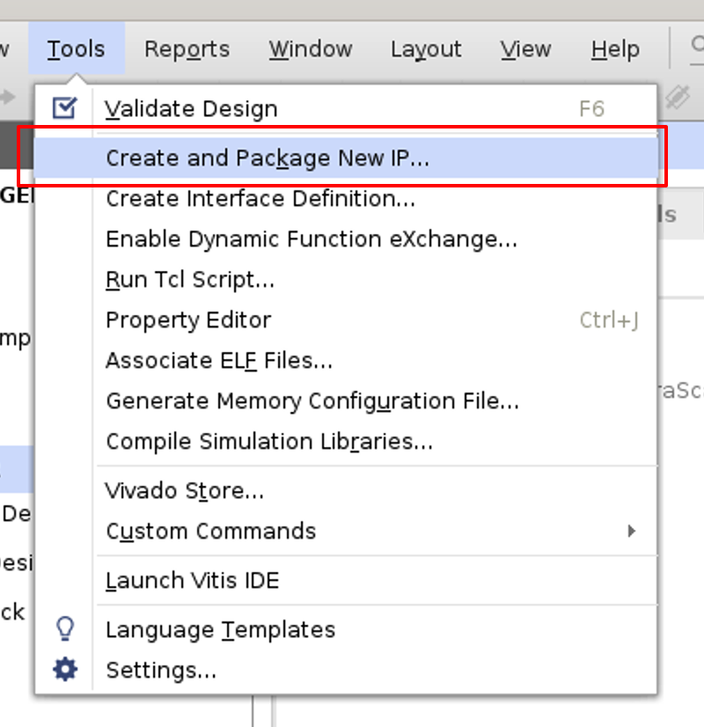Open the Reports menu
The height and width of the screenshot is (727, 704).
[x=187, y=48]
